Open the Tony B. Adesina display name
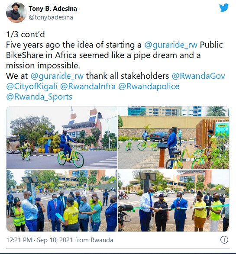236x254 pixels. [x=53, y=9]
